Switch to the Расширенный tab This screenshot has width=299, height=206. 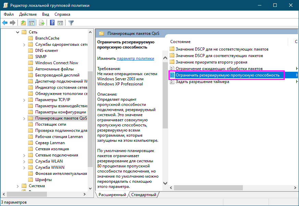[x=112, y=195]
